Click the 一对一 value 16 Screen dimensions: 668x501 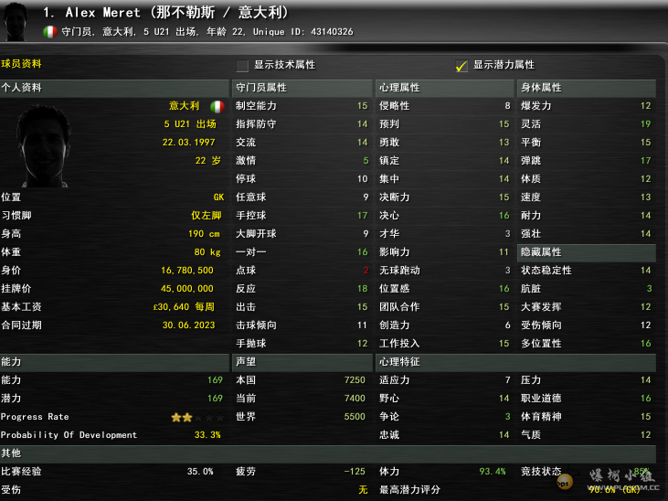363,252
